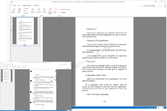This screenshot has width=167, height=111.
Task: Open the Settings tool in the ribbon
Action: [x=33, y=11]
